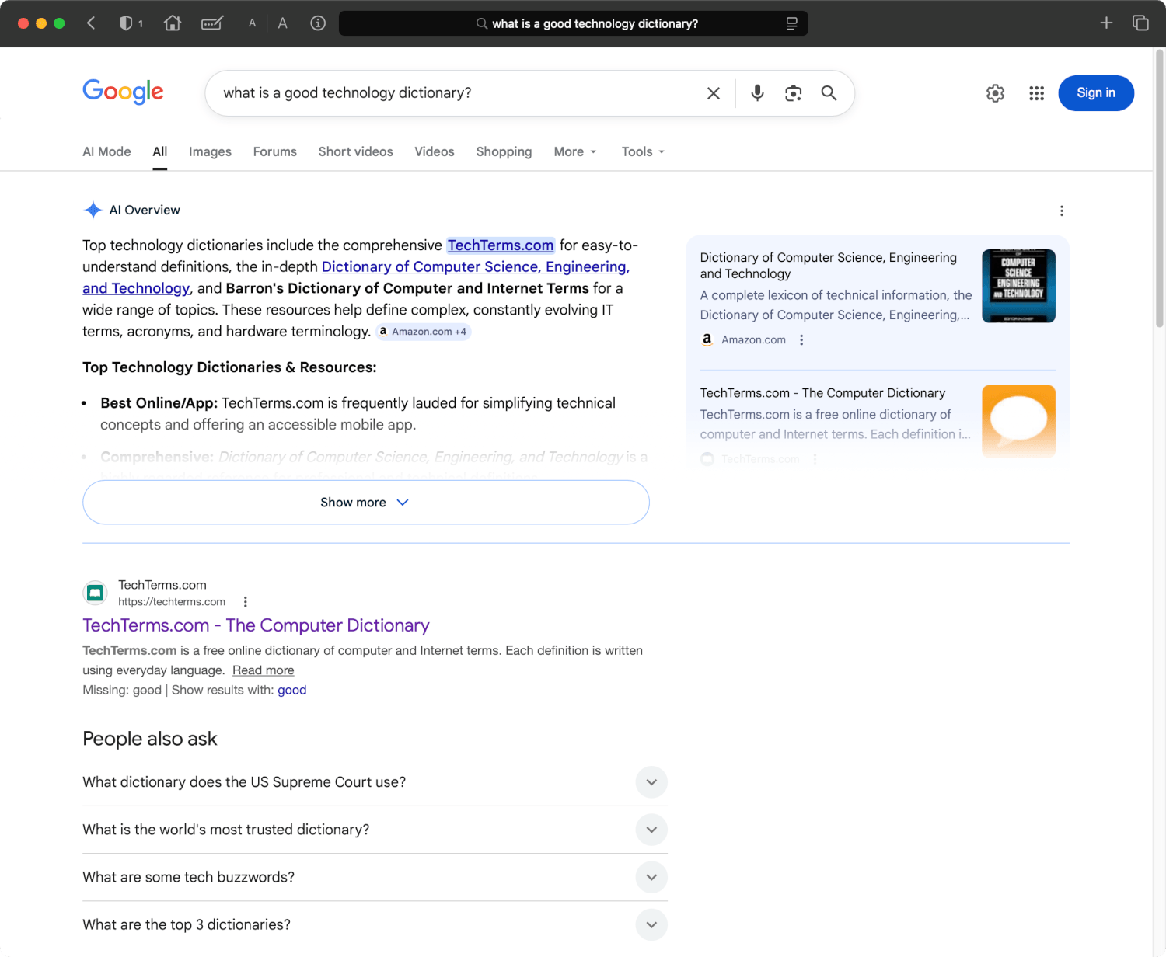
Task: Expand 'What dictionary does the US Supreme Court use?'
Action: tap(651, 782)
